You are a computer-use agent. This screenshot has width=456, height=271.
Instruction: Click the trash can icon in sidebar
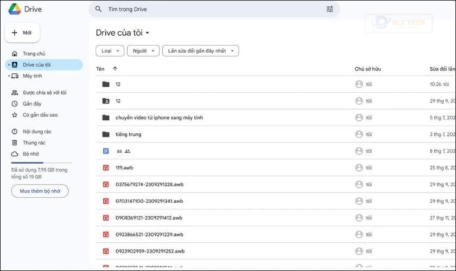15,143
